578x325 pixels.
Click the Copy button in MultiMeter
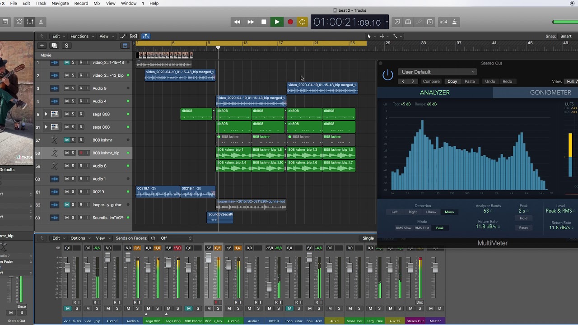coord(452,82)
